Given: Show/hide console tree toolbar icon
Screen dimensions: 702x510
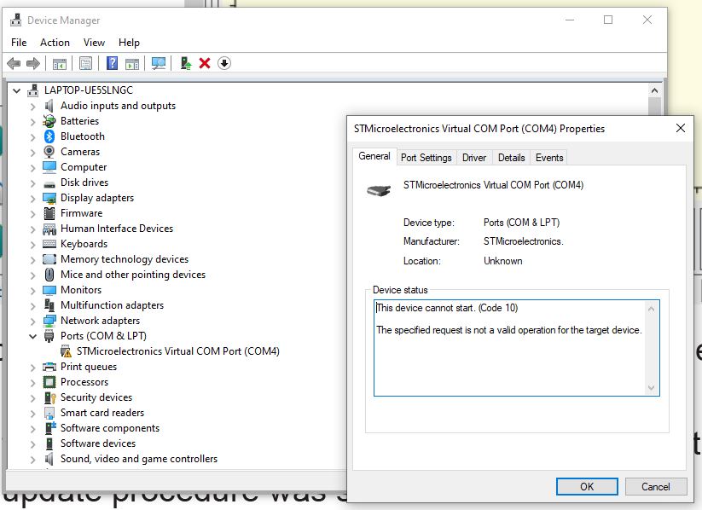Looking at the screenshot, I should click(59, 64).
